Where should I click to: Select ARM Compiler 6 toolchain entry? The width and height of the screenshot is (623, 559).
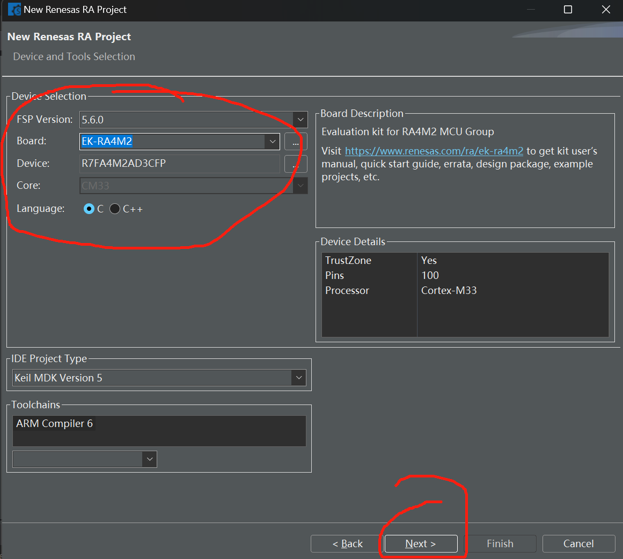click(x=54, y=423)
